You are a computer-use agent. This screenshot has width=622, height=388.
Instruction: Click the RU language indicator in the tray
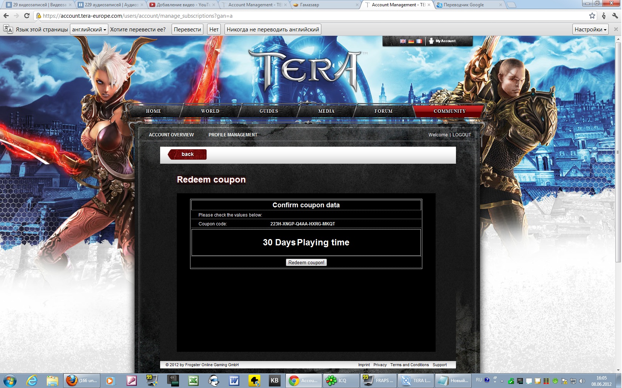(x=479, y=380)
